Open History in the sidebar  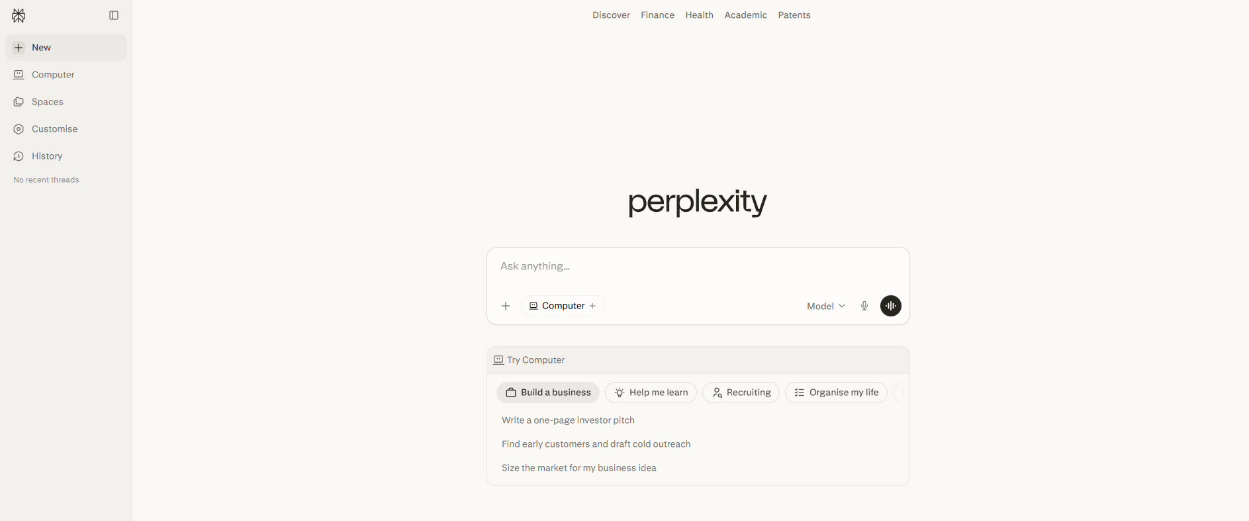coord(47,156)
